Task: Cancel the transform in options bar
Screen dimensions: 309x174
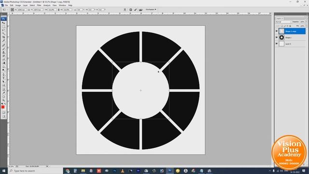Action: (x=130, y=10)
